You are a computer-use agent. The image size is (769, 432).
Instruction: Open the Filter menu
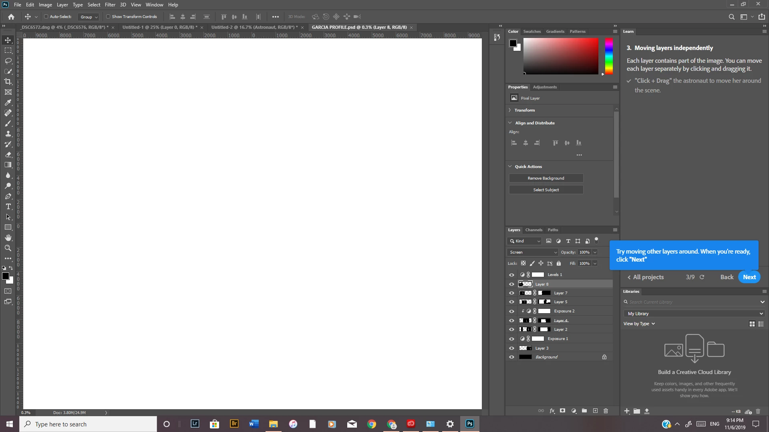pyautogui.click(x=110, y=5)
